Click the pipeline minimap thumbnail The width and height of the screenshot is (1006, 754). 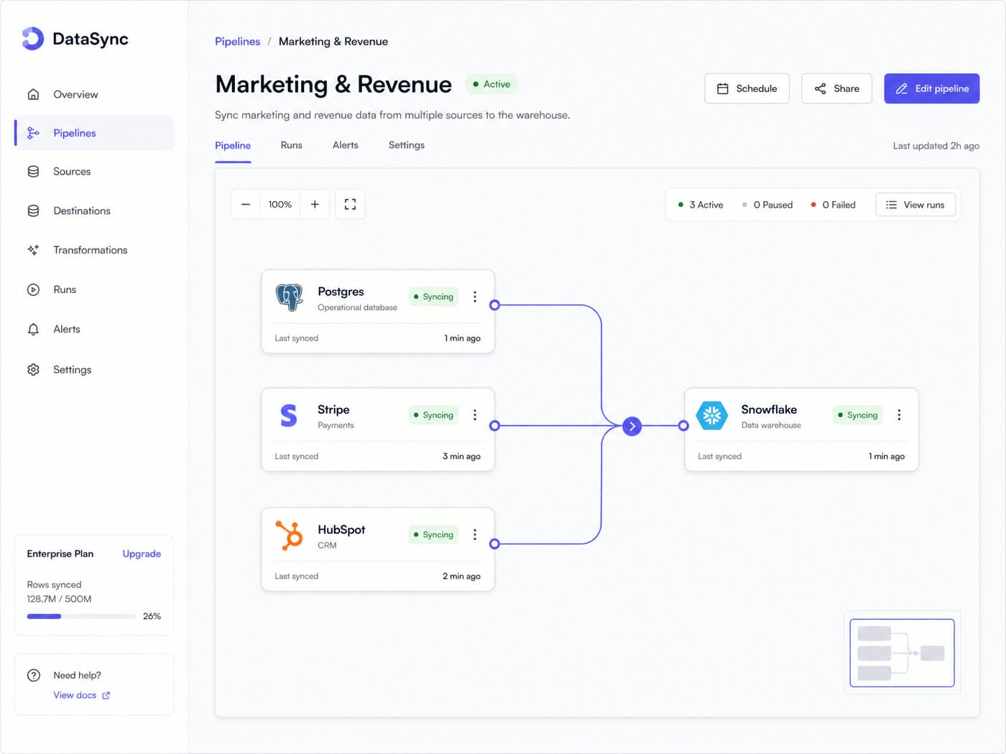coord(902,653)
